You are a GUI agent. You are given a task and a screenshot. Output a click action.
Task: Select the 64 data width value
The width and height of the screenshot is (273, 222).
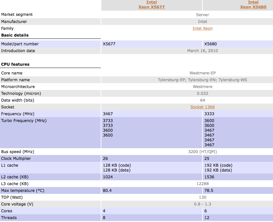pos(202,100)
